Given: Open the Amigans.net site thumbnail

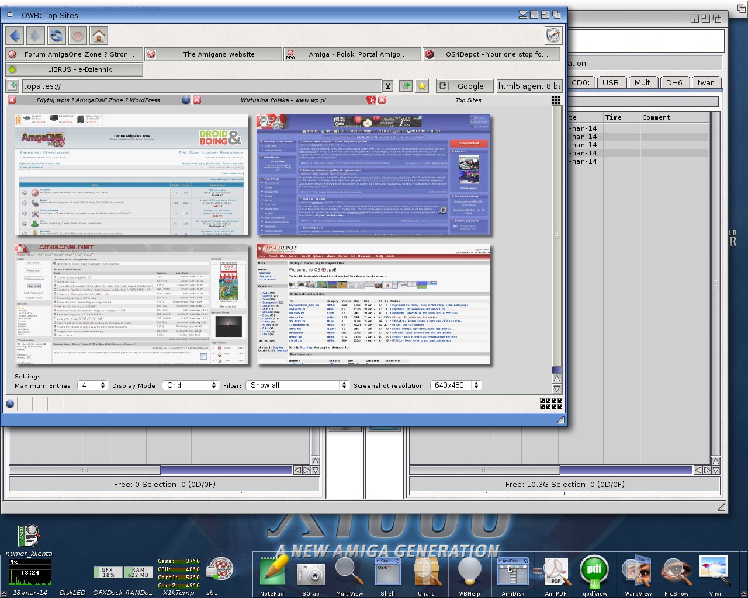Looking at the screenshot, I should [x=131, y=304].
